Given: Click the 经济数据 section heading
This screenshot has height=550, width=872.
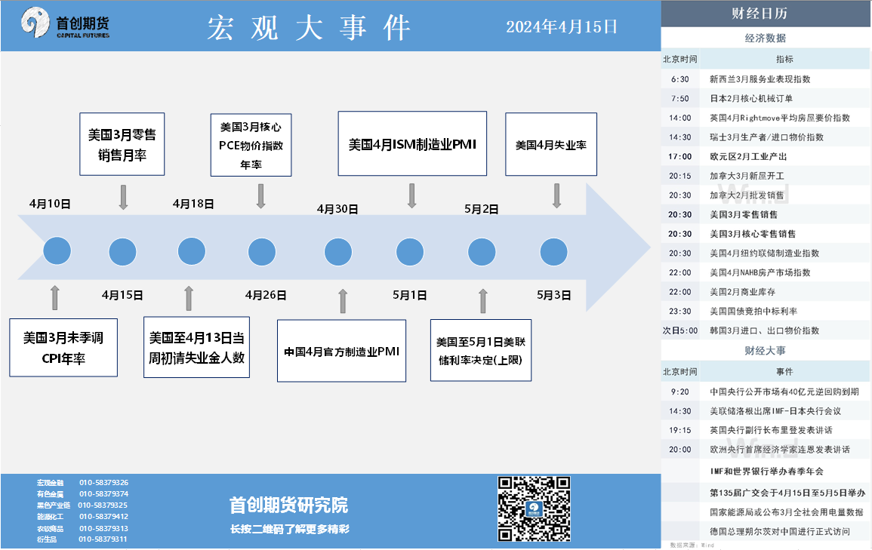Looking at the screenshot, I should coord(766,38).
